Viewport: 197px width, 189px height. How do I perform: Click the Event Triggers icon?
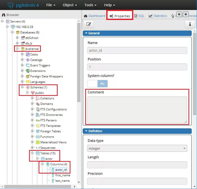[x=28, y=65]
